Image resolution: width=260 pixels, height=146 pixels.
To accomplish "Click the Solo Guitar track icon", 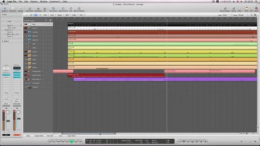I will (29, 83).
